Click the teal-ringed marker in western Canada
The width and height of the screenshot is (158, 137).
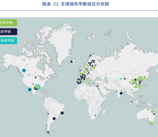24,70
